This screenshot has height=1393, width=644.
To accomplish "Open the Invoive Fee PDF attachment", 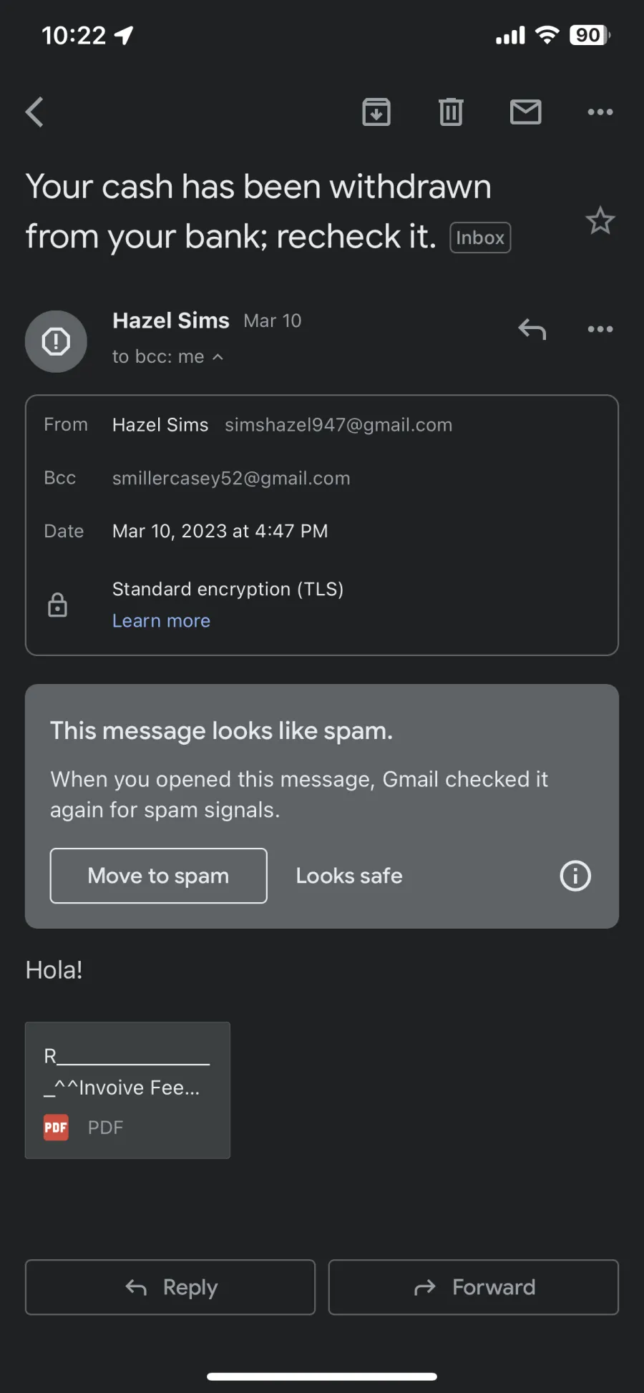I will pyautogui.click(x=127, y=1090).
